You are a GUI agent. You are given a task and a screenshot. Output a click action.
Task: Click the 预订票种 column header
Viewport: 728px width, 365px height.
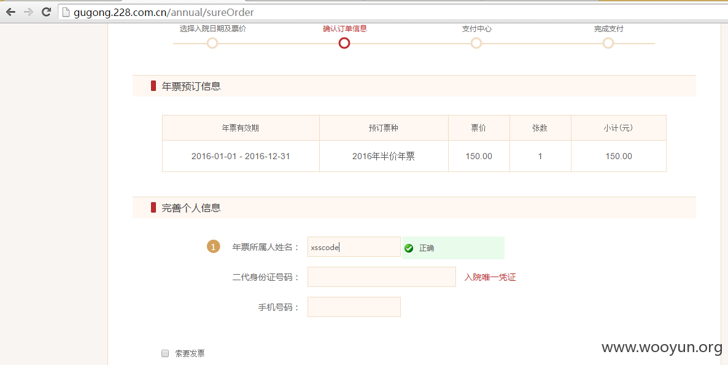tap(384, 128)
